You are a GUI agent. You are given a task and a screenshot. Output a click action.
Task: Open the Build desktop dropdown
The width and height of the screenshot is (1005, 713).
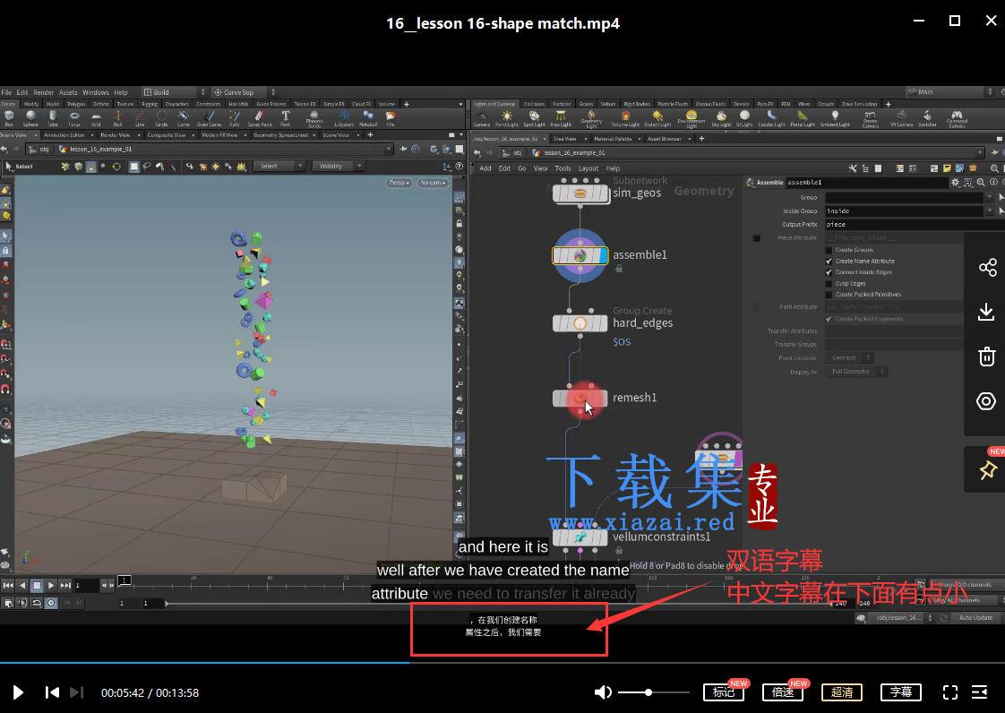(x=175, y=92)
